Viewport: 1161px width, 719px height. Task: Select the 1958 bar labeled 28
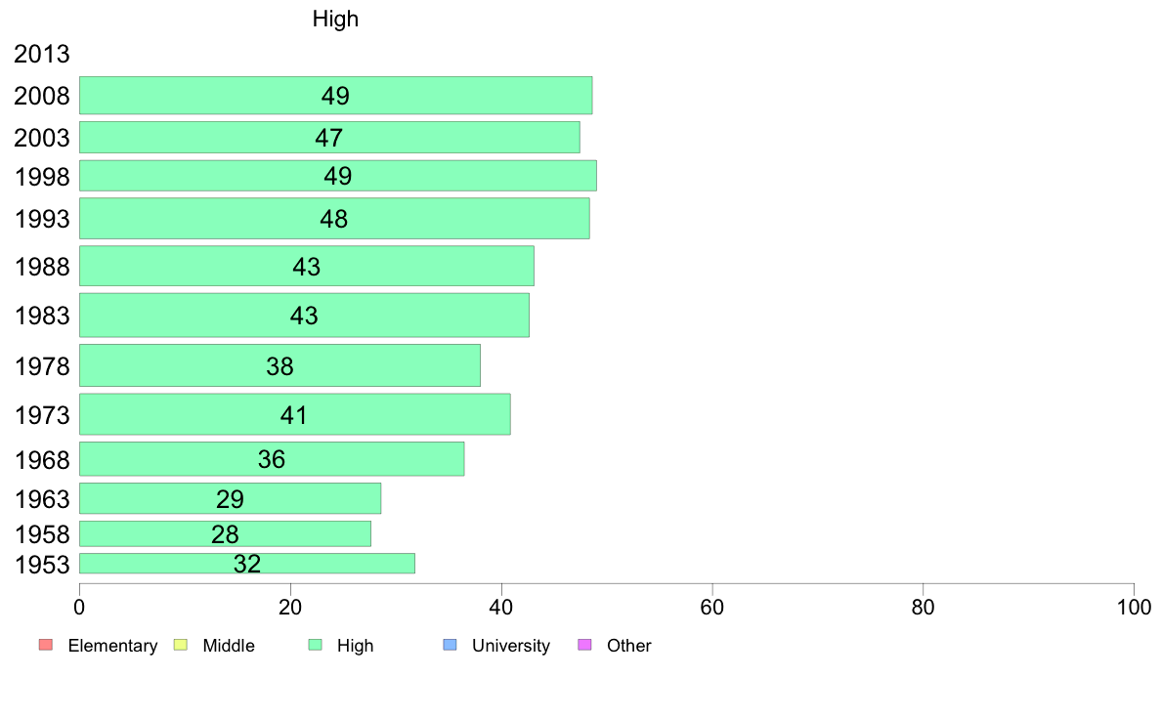point(225,534)
